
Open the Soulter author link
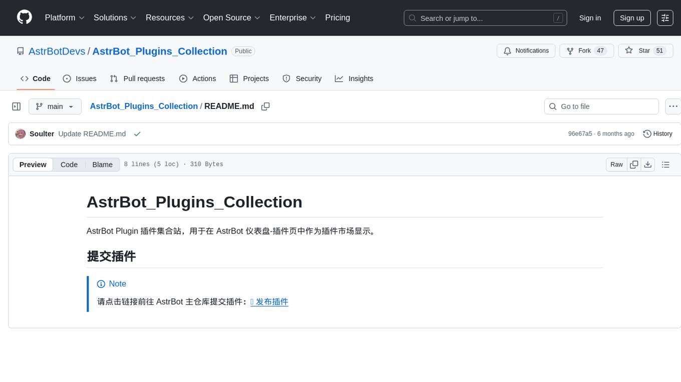[42, 134]
